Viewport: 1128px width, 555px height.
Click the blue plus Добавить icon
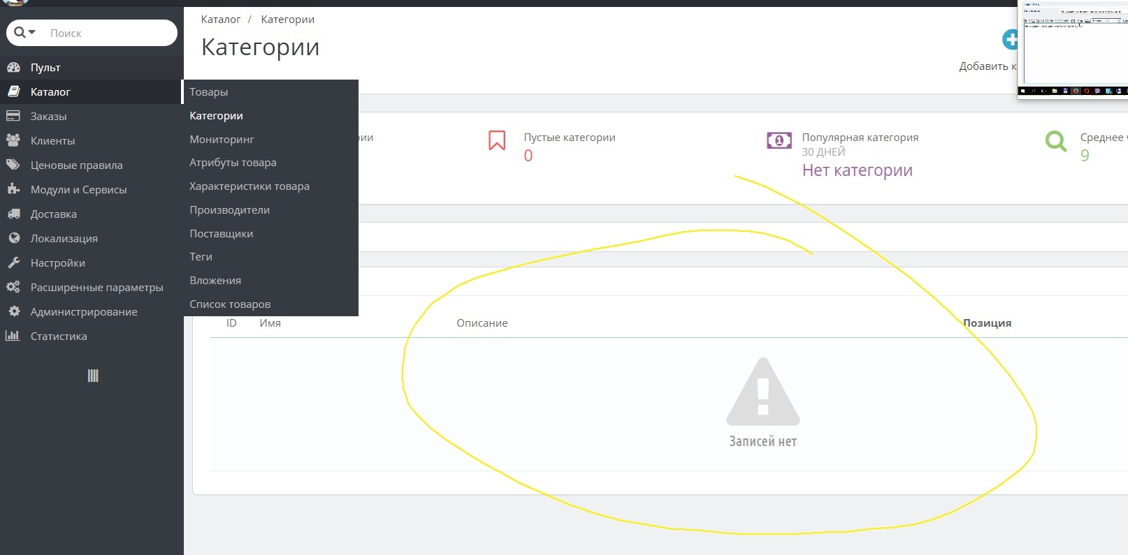click(1010, 40)
